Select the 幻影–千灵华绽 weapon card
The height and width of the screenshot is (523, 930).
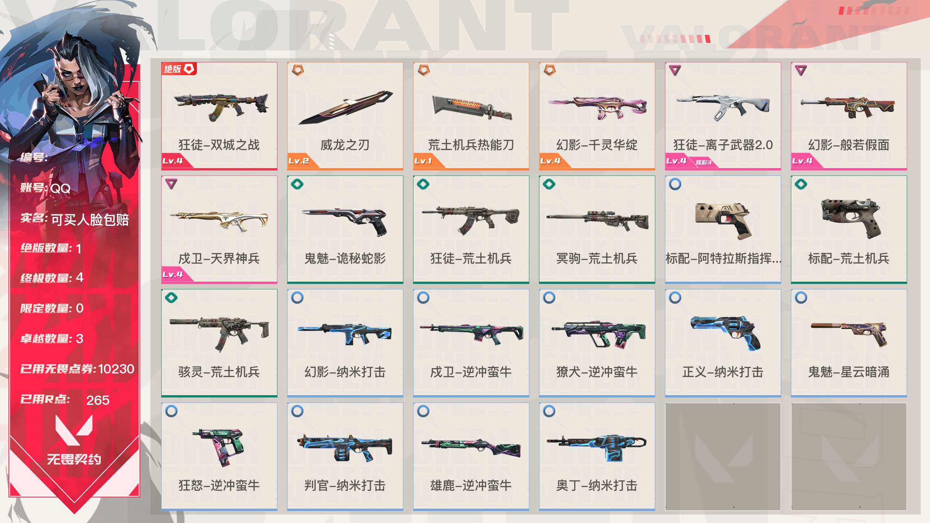[x=597, y=116]
